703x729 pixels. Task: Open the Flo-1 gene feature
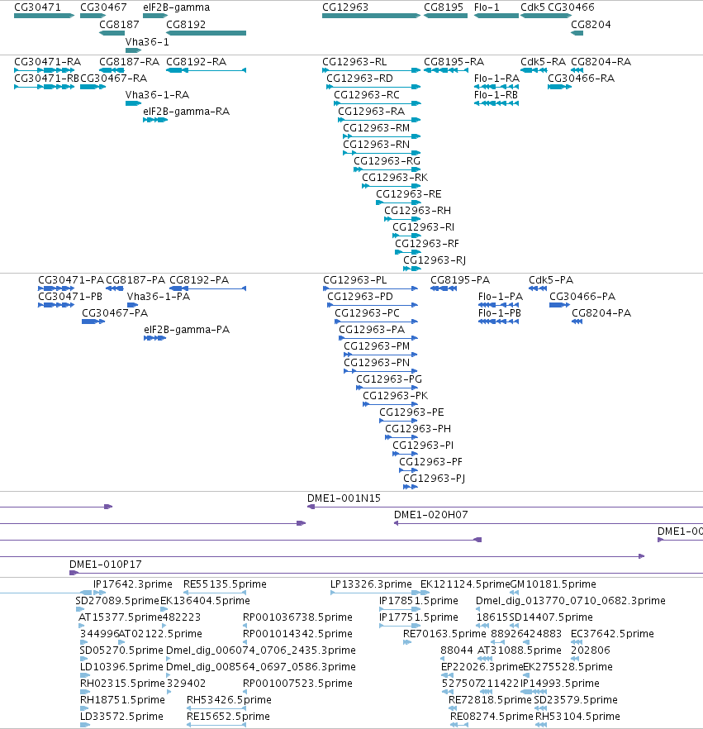coord(496,16)
